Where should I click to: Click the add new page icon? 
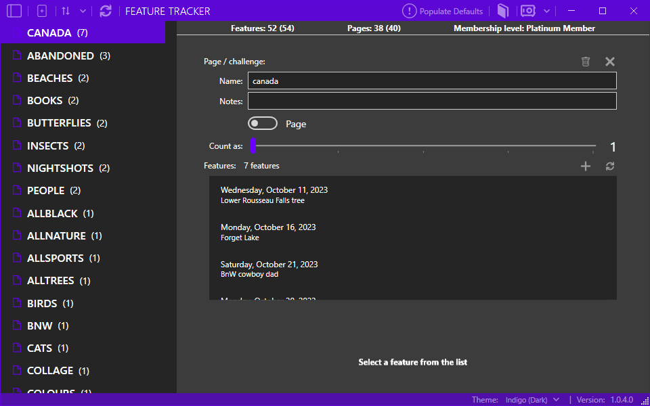42,10
